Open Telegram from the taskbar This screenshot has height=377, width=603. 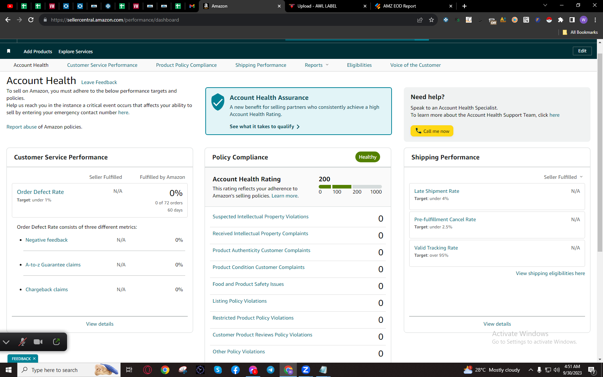click(x=271, y=370)
